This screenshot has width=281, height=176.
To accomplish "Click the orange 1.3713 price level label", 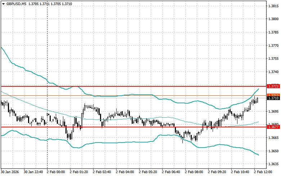I will coord(273,95).
